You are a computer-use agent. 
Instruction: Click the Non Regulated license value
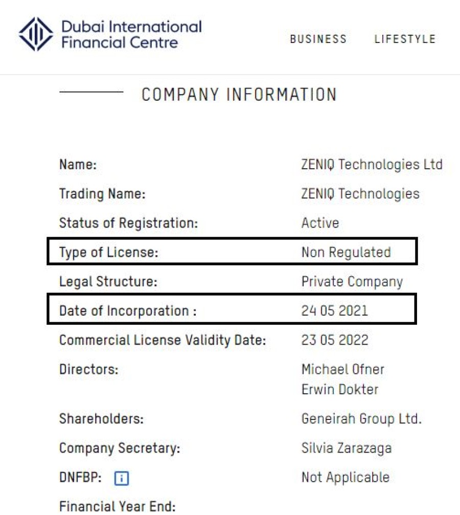(346, 252)
